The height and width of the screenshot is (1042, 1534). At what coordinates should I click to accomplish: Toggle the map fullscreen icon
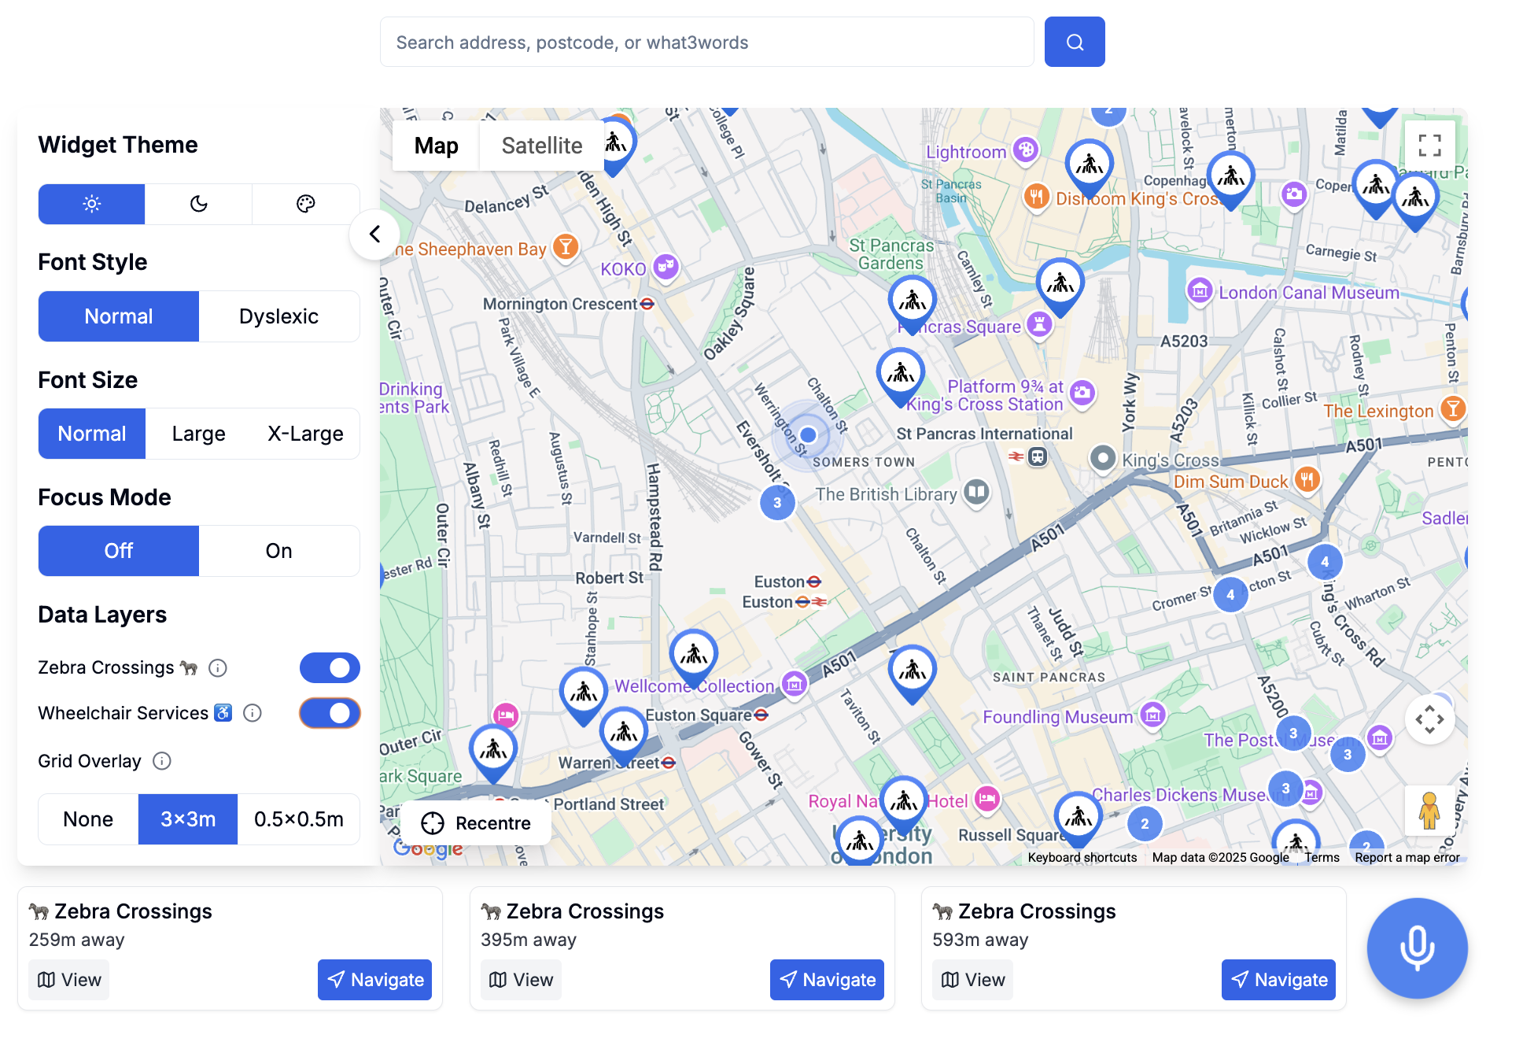click(x=1429, y=146)
